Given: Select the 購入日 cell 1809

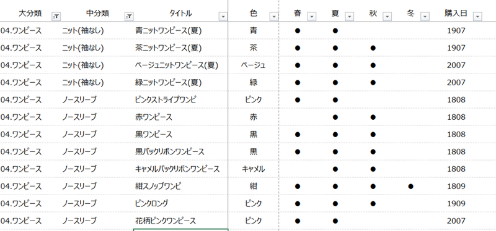Looking at the screenshot, I should [456, 187].
